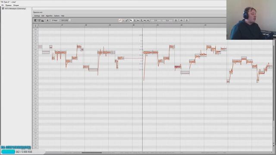Screen dimensions: 276x155
Task: Click the orange Transfer button
Action: click(120, 20)
